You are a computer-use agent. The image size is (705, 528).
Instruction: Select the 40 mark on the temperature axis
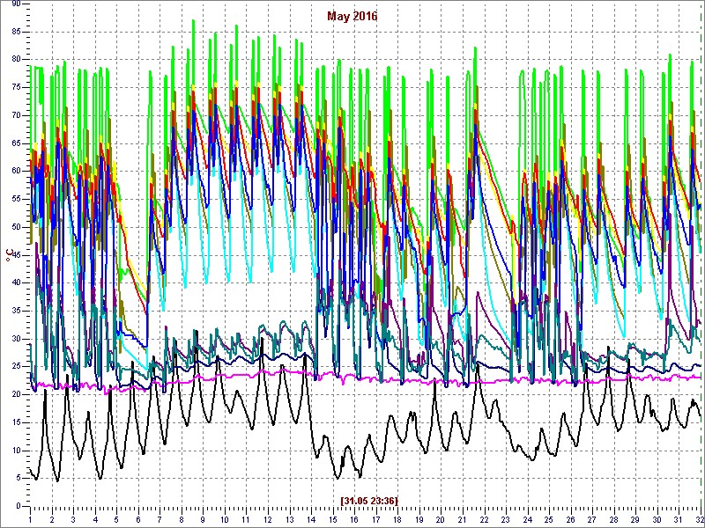(16, 282)
